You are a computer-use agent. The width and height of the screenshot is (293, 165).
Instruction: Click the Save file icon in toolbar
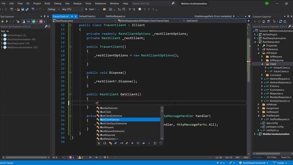[22, 9]
